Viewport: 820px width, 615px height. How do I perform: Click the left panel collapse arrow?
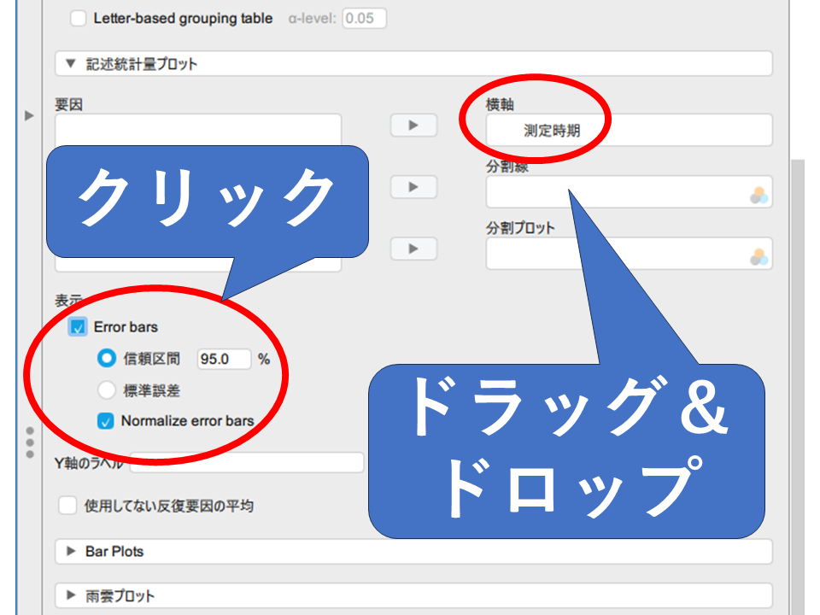[30, 115]
